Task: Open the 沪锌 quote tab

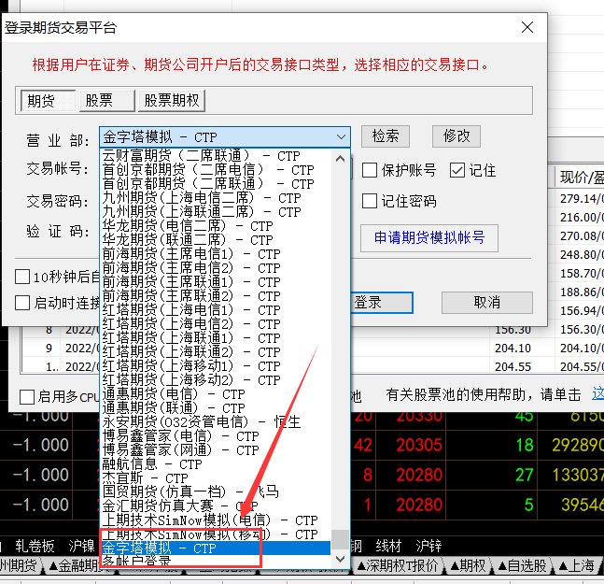Action: pyautogui.click(x=428, y=546)
